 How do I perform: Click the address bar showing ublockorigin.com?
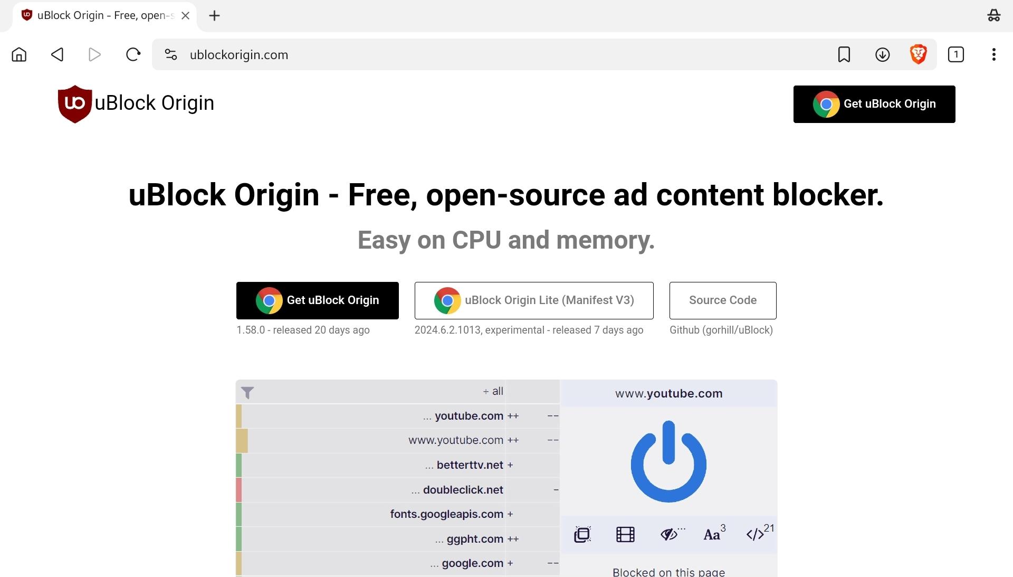coord(238,54)
